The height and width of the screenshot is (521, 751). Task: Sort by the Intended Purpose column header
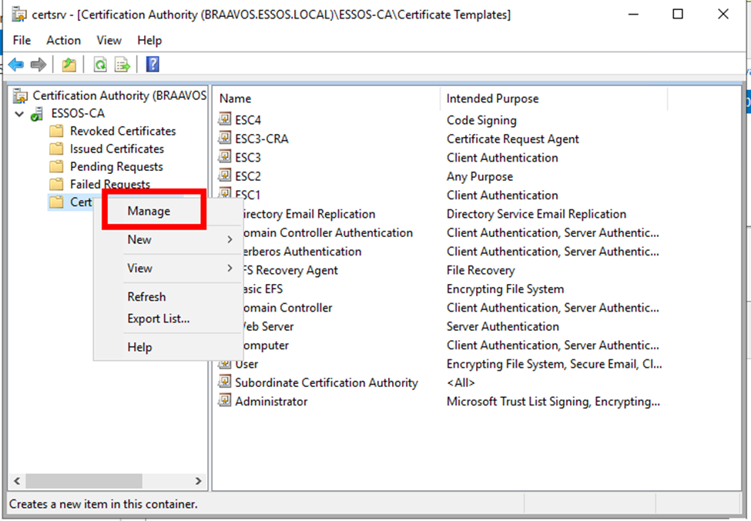click(492, 99)
